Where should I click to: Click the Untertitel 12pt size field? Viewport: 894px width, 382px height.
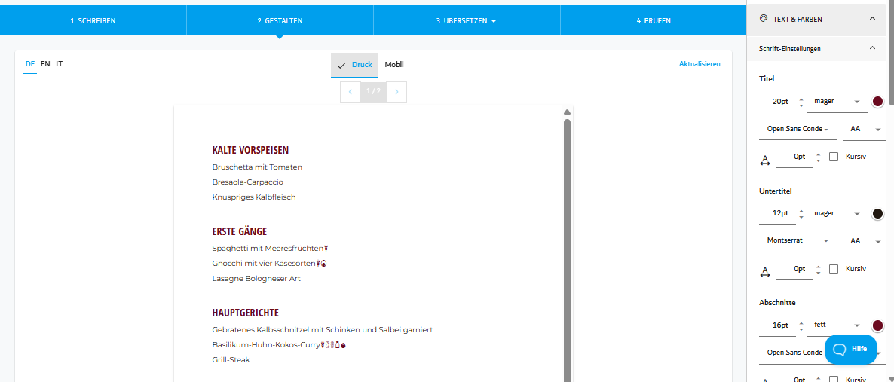point(778,213)
